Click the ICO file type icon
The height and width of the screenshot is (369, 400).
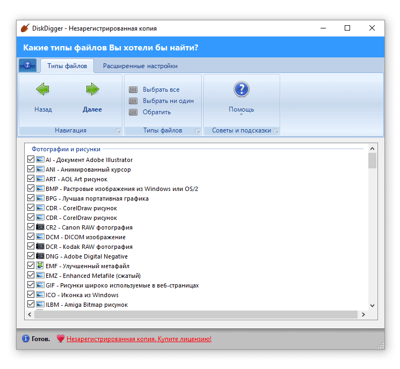tap(40, 295)
